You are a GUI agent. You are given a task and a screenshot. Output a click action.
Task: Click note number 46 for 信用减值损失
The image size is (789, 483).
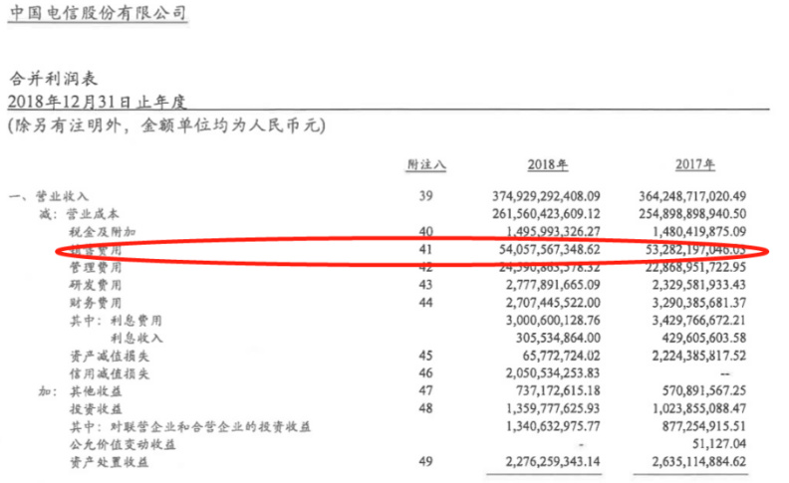tap(425, 373)
